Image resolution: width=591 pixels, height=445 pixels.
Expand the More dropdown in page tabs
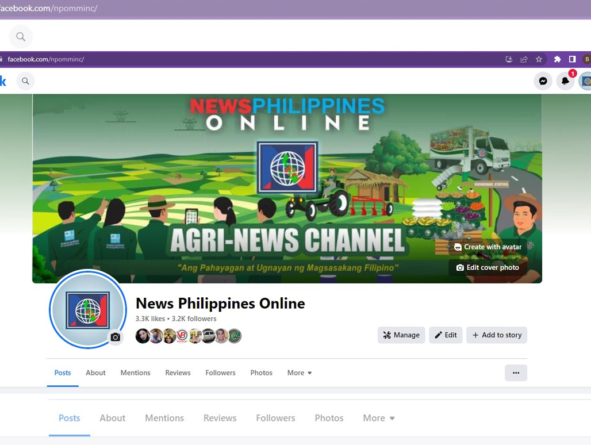[x=299, y=373]
